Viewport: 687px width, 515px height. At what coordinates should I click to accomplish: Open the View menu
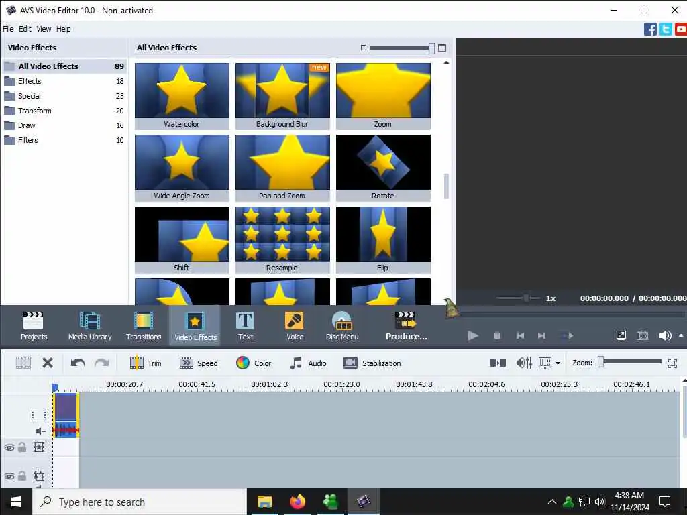coord(44,29)
